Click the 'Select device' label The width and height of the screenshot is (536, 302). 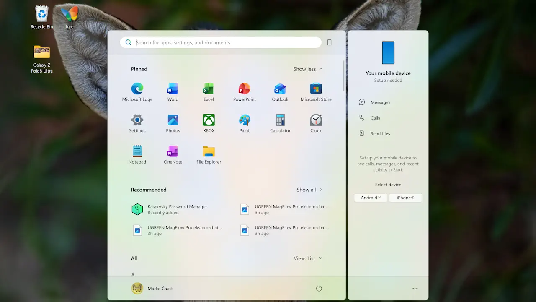[388, 185]
